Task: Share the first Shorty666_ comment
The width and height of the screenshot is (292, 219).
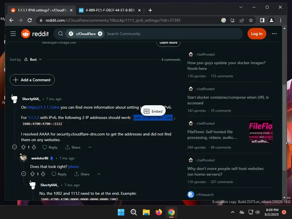Action: click(73, 147)
